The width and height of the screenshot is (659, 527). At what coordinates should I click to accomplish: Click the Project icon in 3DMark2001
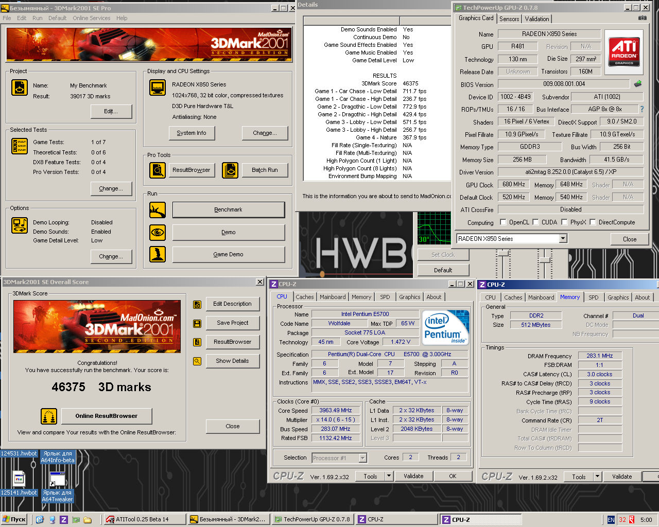click(20, 87)
